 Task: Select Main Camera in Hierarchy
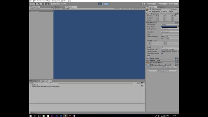pos(41,11)
